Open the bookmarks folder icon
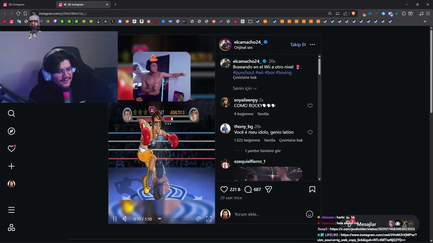 click(250, 21)
